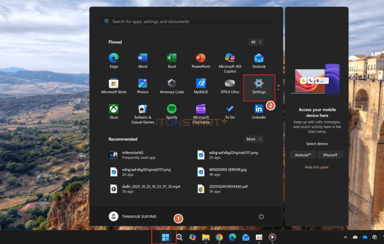The height and width of the screenshot is (244, 384).
Task: Click the Windows Start button on taskbar
Action: [165, 237]
